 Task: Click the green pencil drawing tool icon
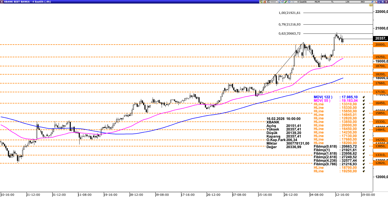285,2
